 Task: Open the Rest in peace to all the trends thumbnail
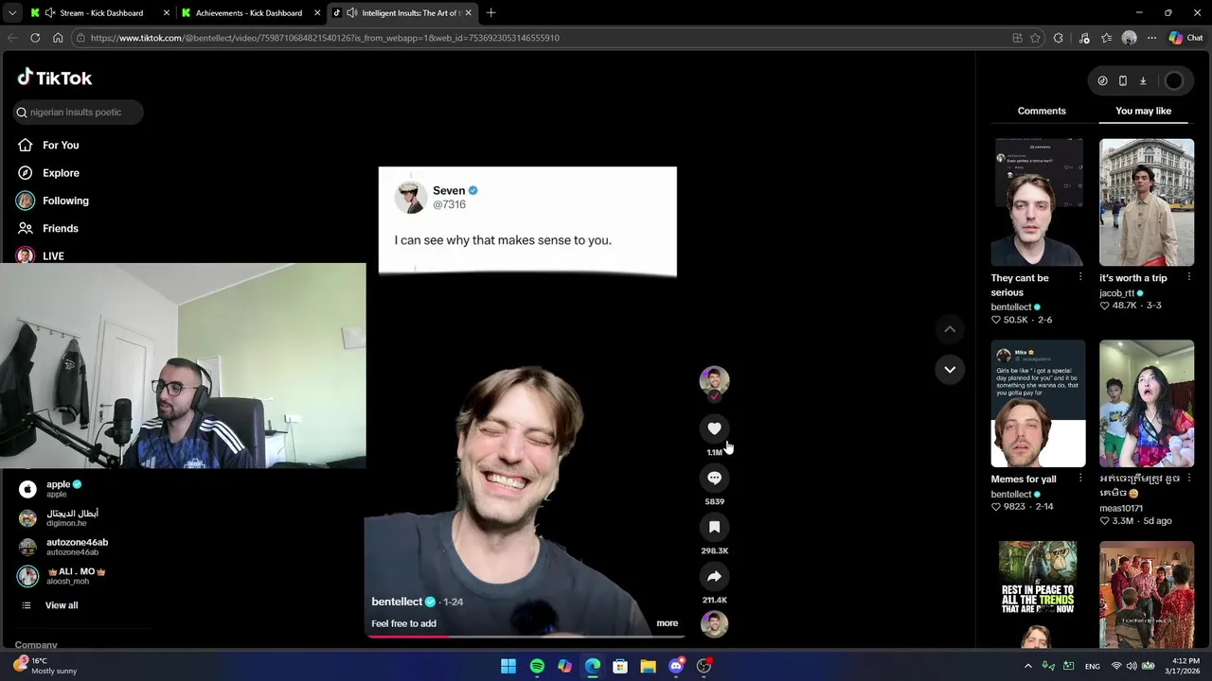pyautogui.click(x=1038, y=595)
